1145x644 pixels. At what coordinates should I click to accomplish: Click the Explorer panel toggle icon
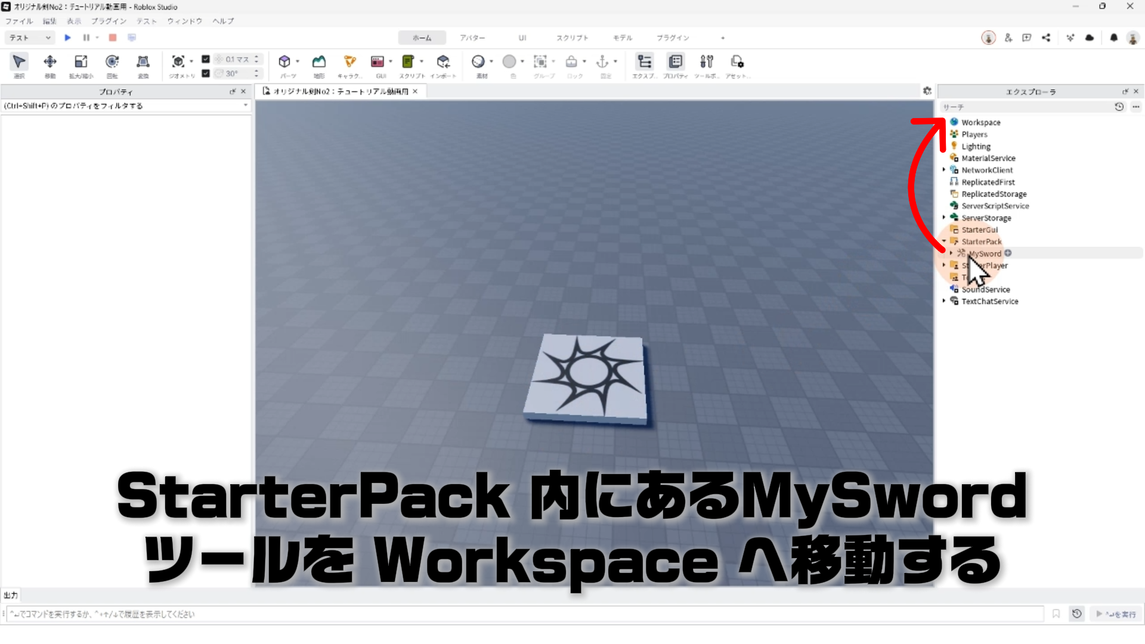[x=645, y=61]
